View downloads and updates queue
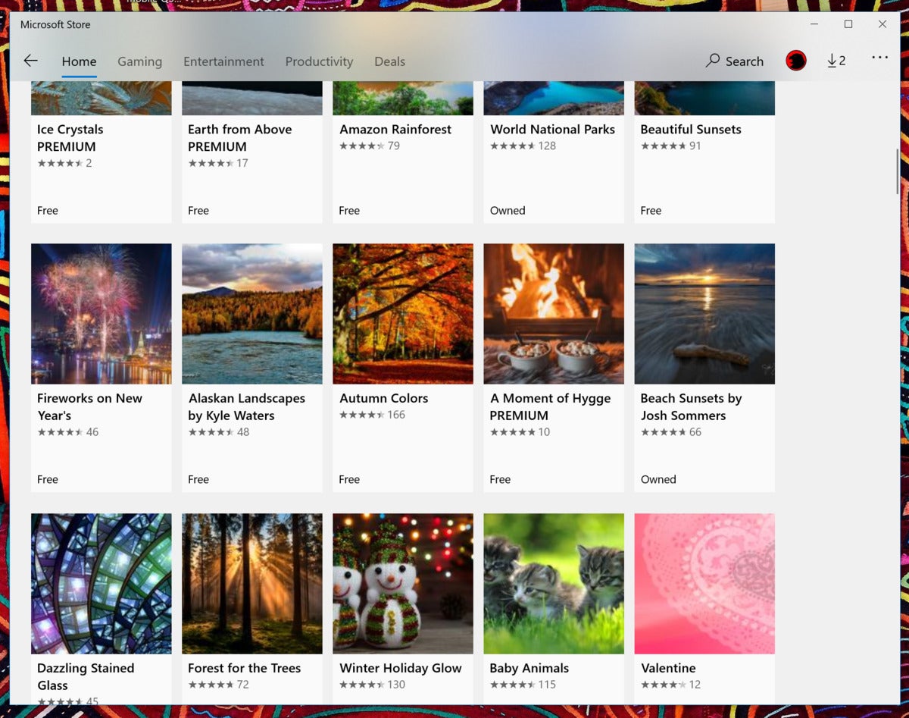This screenshot has width=909, height=718. (836, 61)
